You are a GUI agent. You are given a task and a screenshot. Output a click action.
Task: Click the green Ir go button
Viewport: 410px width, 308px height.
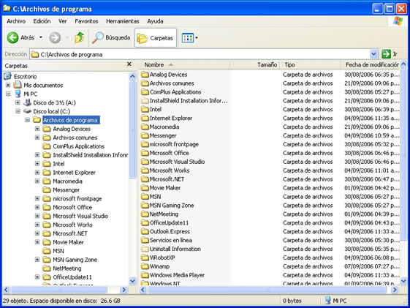pos(386,54)
